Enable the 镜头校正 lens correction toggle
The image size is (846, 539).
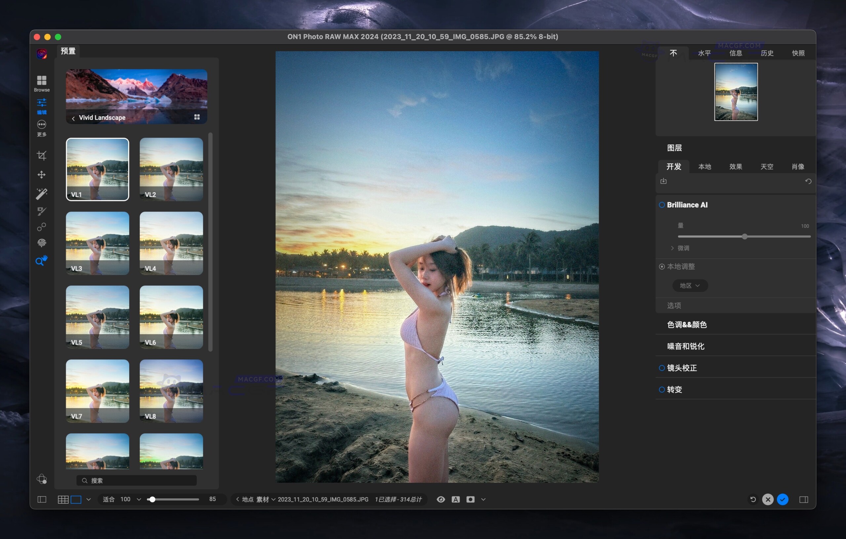tap(662, 368)
